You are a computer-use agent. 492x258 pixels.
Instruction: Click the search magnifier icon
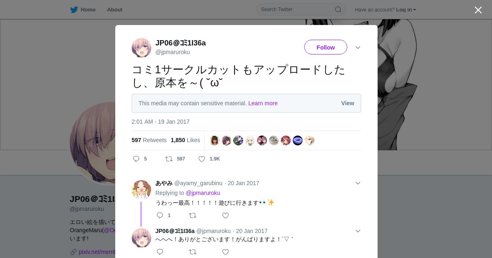338,9
